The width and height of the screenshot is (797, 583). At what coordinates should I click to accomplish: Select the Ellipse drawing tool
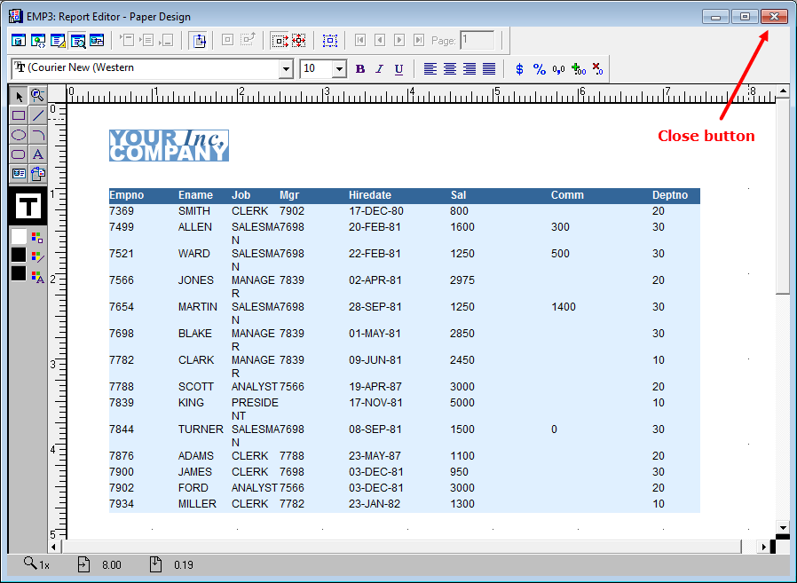19,135
